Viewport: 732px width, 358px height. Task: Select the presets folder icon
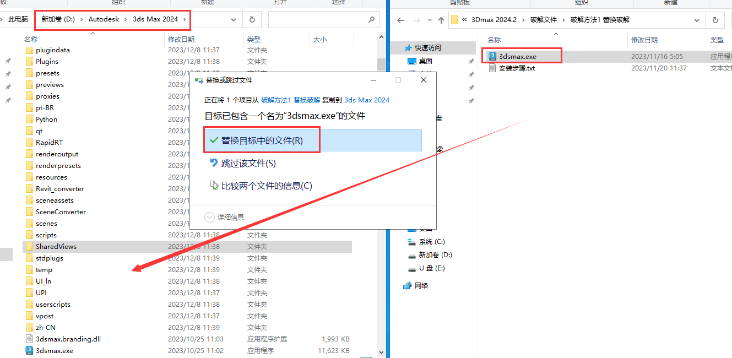[x=30, y=73]
